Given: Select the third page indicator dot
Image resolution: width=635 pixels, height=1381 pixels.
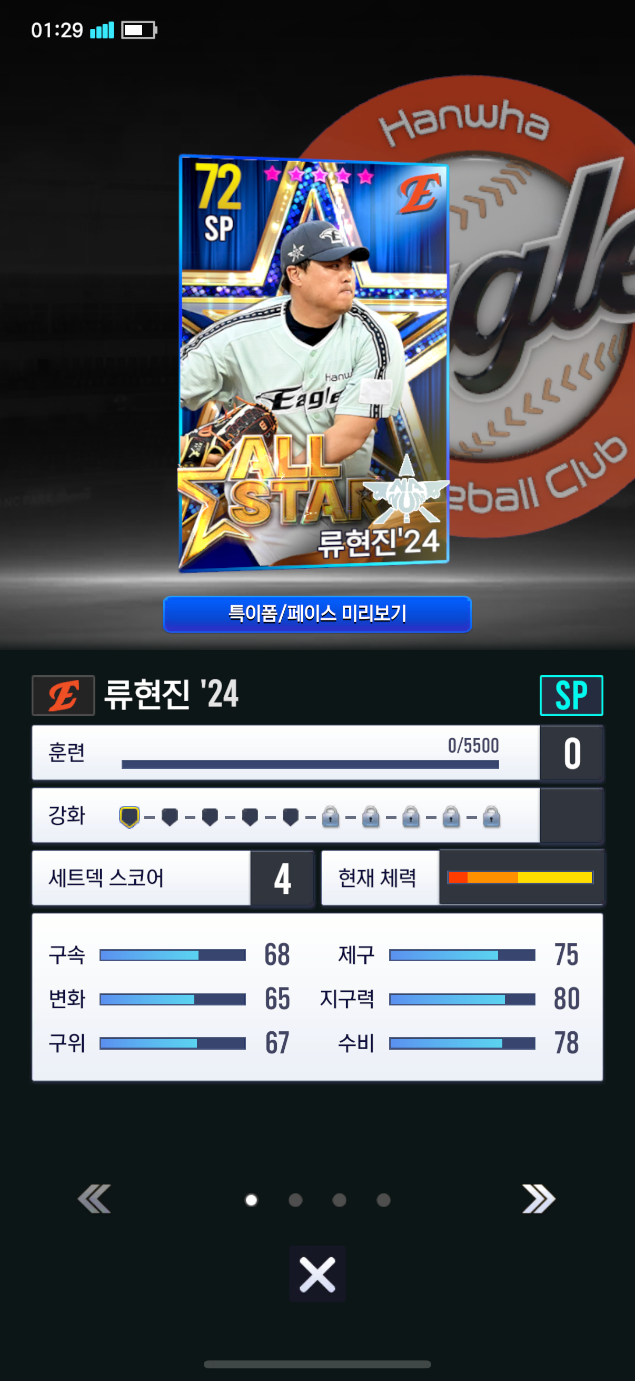Looking at the screenshot, I should coord(339,1200).
